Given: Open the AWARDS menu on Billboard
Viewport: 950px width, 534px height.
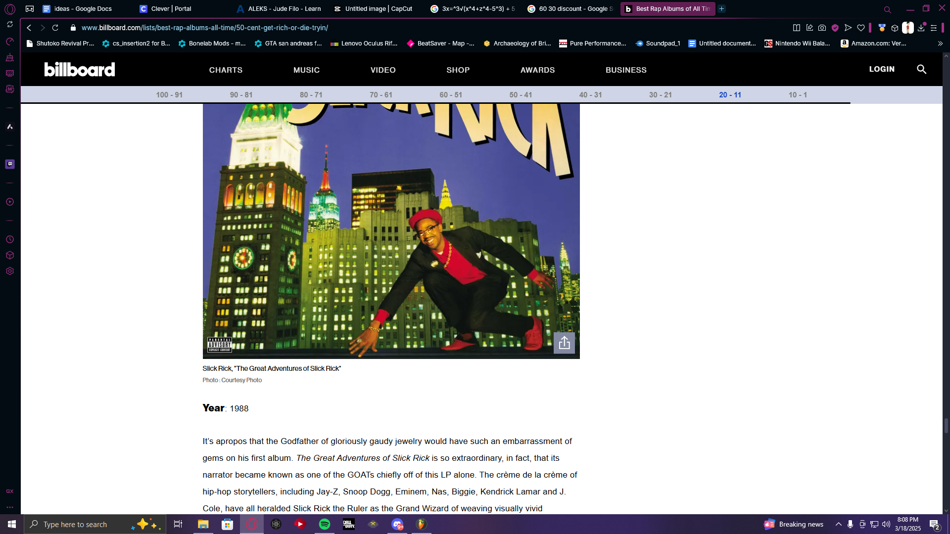Looking at the screenshot, I should point(537,70).
